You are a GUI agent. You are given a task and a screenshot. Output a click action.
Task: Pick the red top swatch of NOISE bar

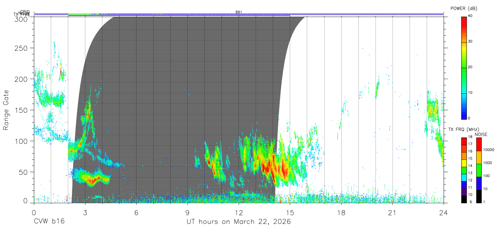click(x=479, y=144)
